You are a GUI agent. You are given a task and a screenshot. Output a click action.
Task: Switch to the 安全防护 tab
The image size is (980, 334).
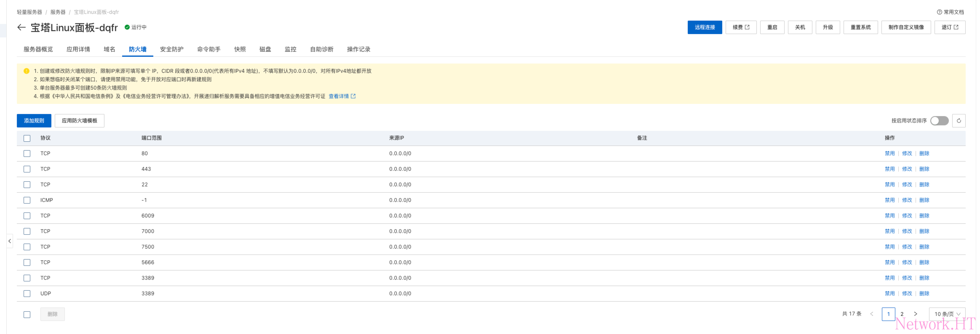(171, 49)
